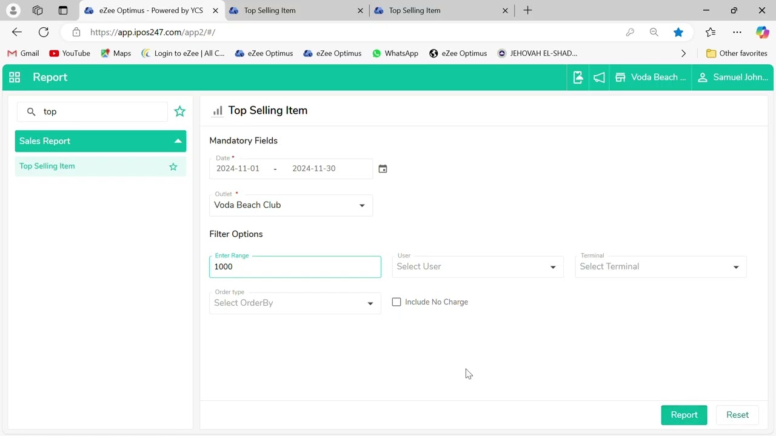Close the eZee Optimus browser tab
This screenshot has height=436, width=776.
(215, 10)
